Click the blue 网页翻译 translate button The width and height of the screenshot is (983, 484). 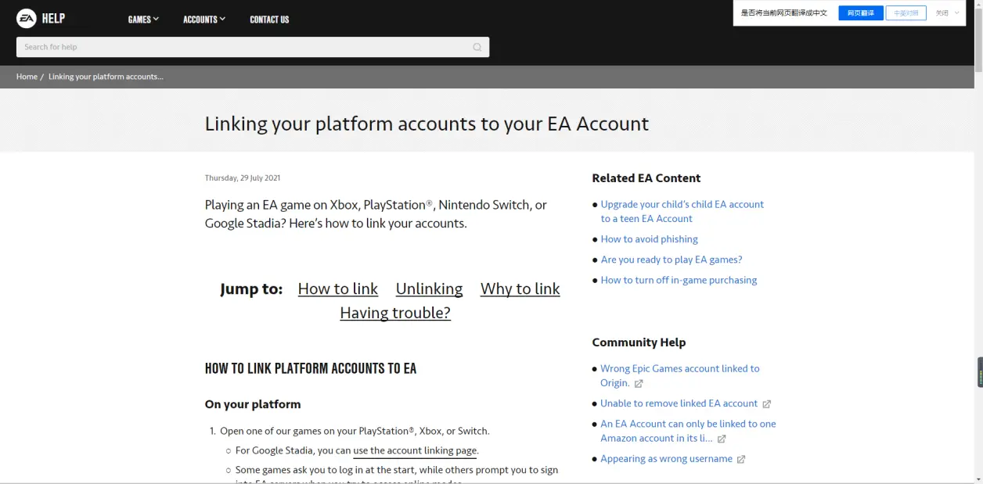click(x=861, y=13)
